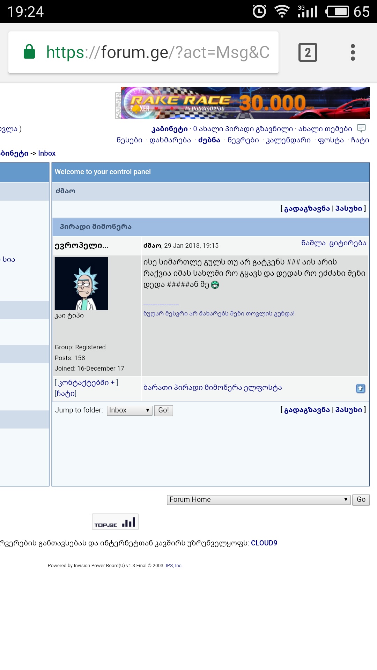
Task: Open the კაბინეტი link in top navigation
Action: click(169, 129)
